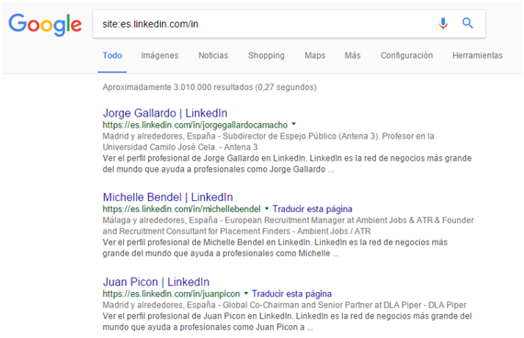Expand arrow next to michellebendel URL

267,208
